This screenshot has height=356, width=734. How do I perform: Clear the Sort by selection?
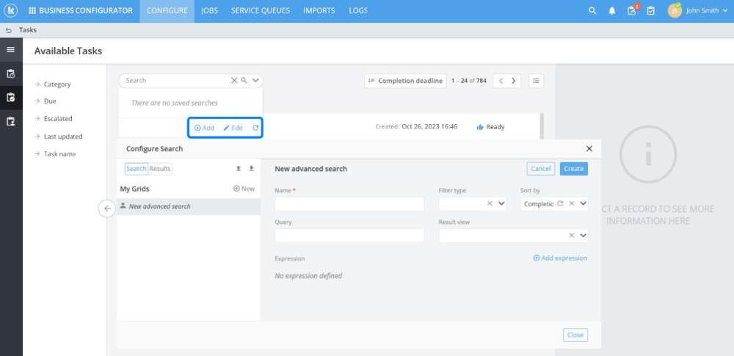click(572, 204)
